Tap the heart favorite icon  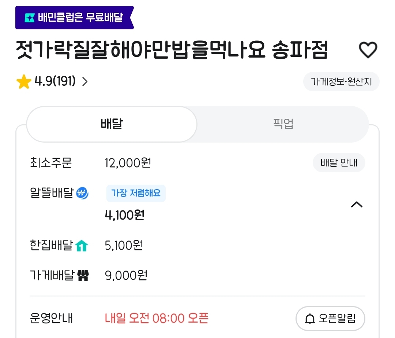click(368, 50)
